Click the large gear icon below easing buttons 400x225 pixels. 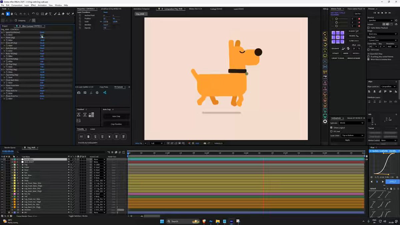pyautogui.click(x=325, y=121)
